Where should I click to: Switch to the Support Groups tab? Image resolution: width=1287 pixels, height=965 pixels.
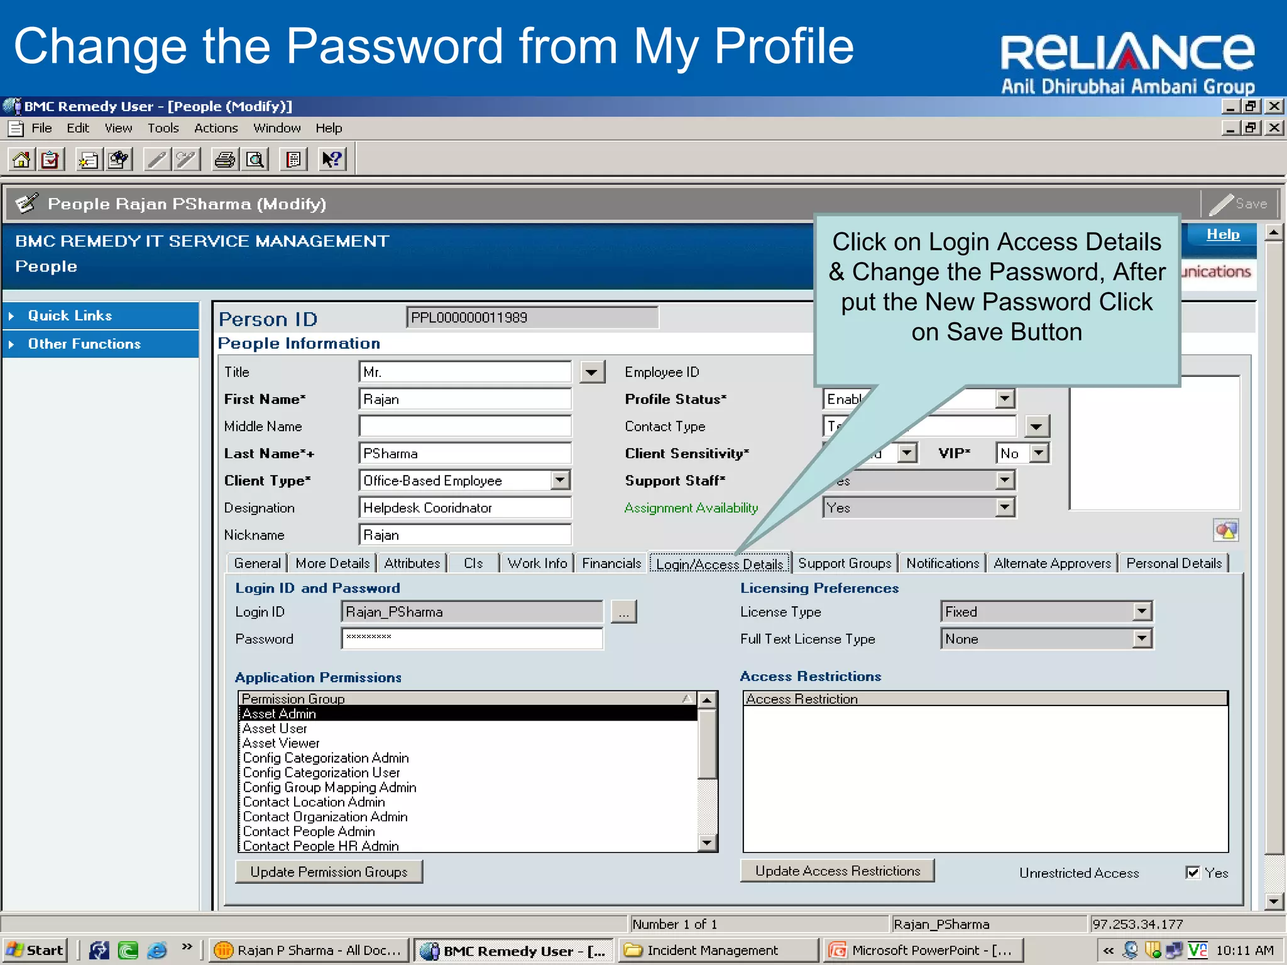[845, 564]
